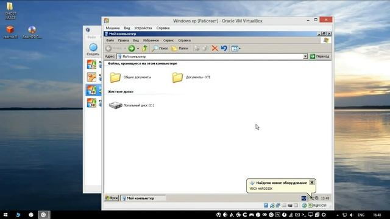Click the XP tray clock 13:40
The image size is (390, 219).
pyautogui.click(x=325, y=198)
